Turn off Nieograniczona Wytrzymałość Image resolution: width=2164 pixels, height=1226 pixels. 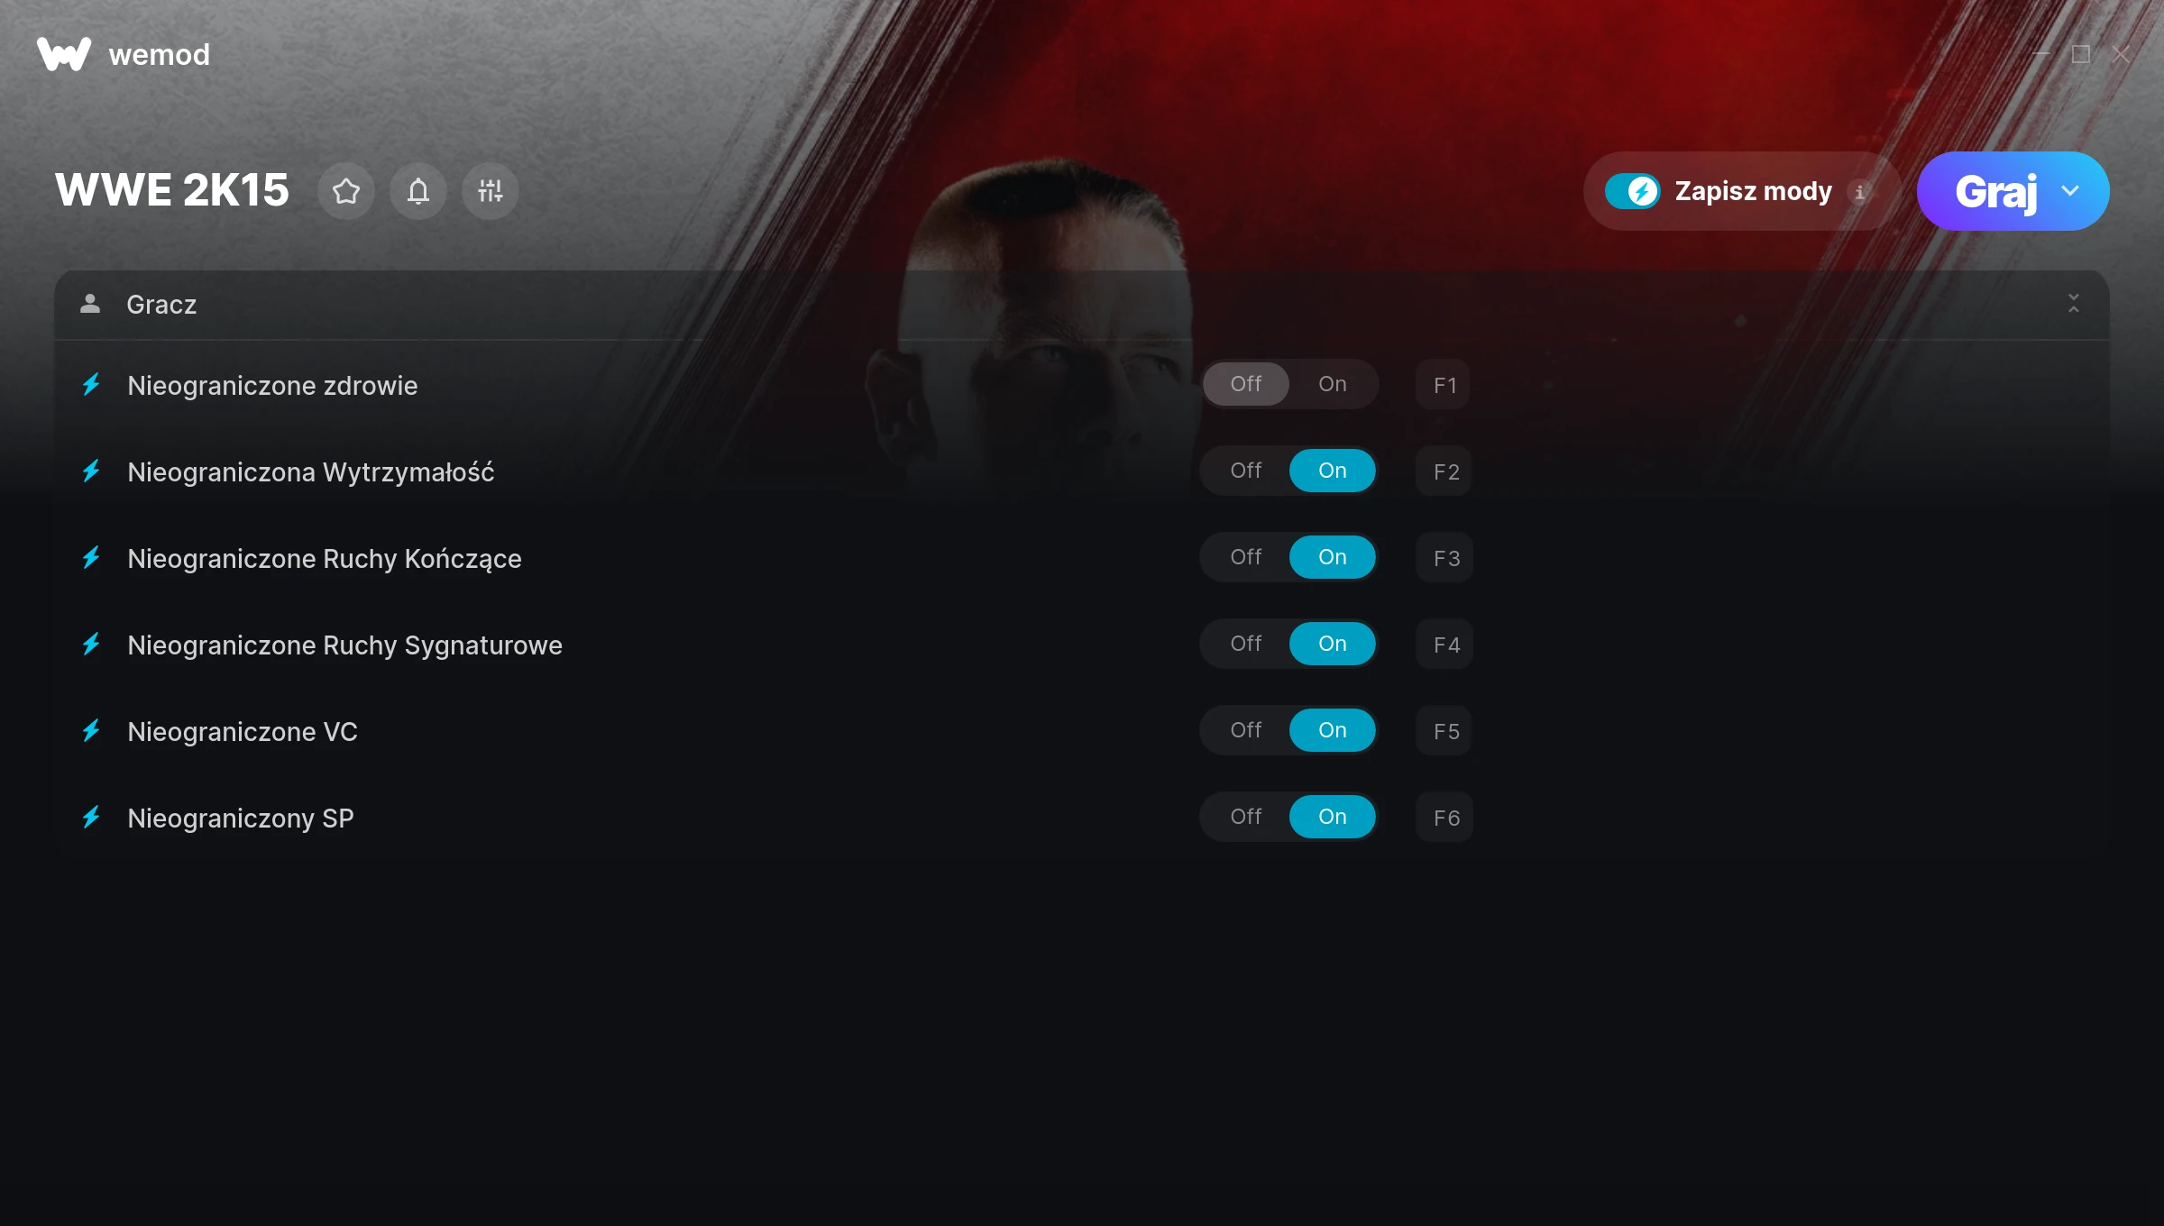1246,471
